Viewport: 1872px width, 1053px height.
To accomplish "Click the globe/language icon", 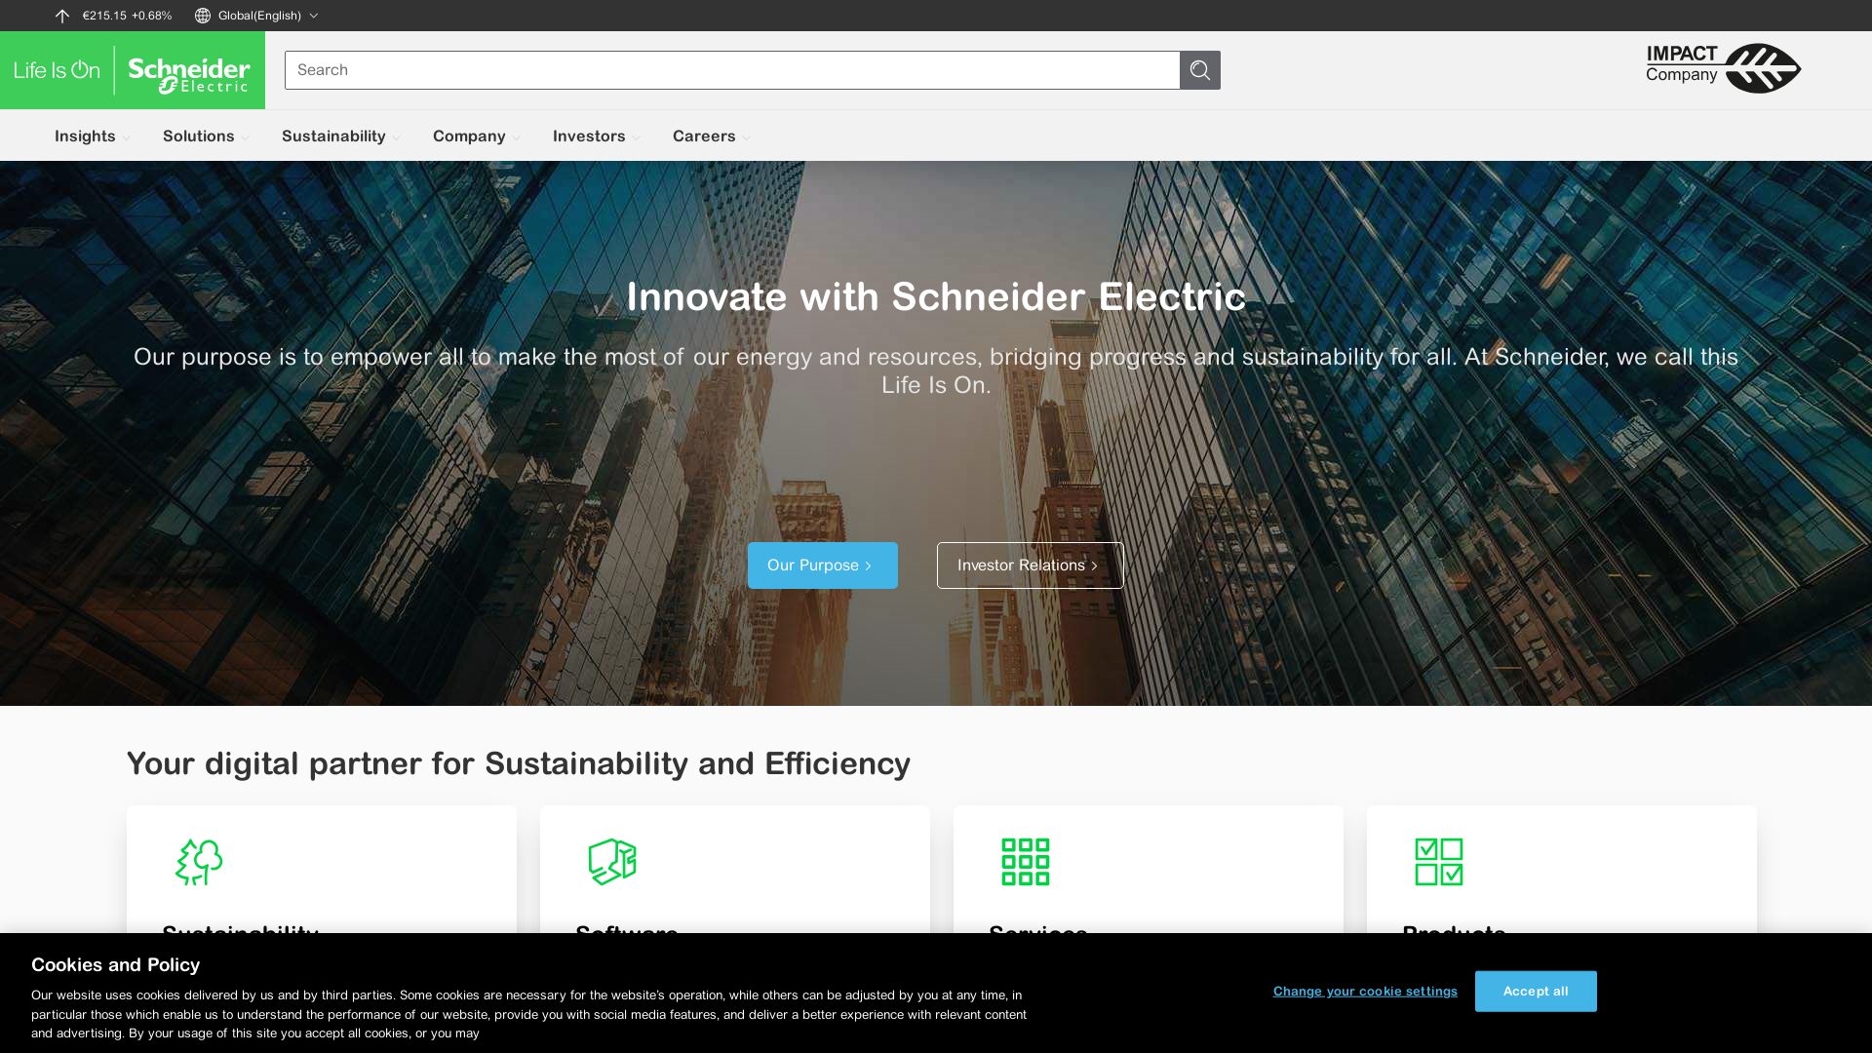I will [202, 16].
